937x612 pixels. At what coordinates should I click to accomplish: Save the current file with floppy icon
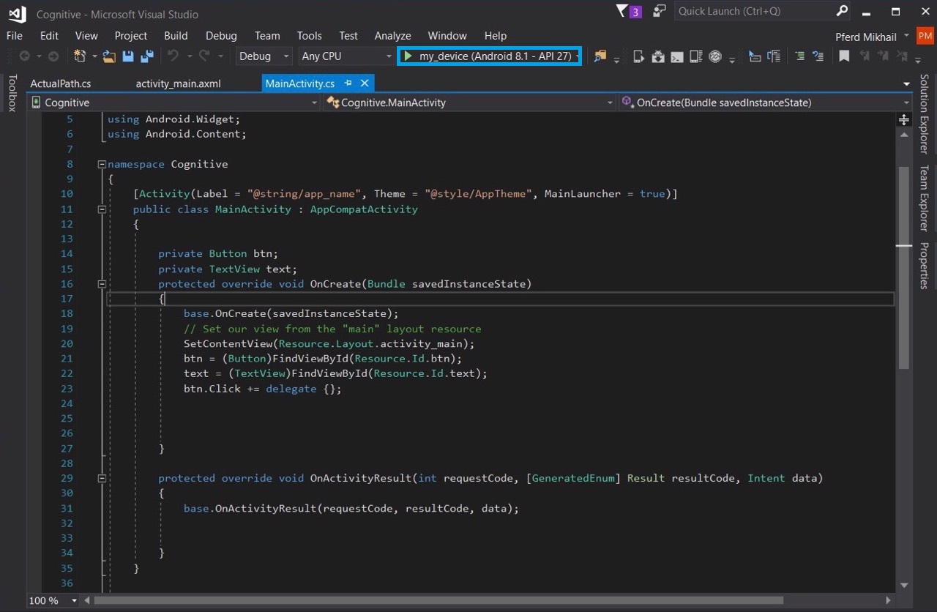pos(128,56)
